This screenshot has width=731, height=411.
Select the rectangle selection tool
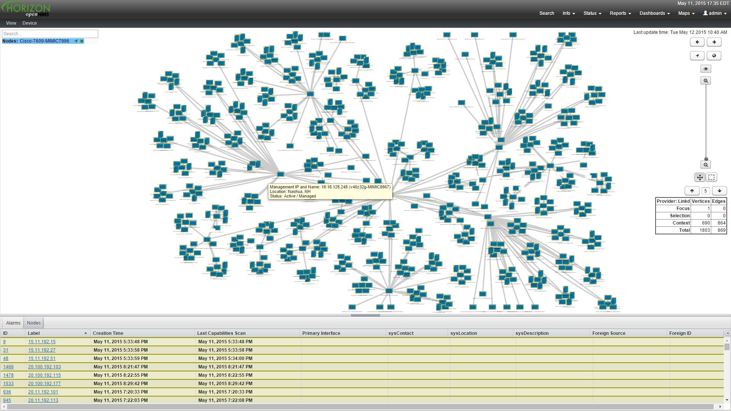click(x=711, y=177)
